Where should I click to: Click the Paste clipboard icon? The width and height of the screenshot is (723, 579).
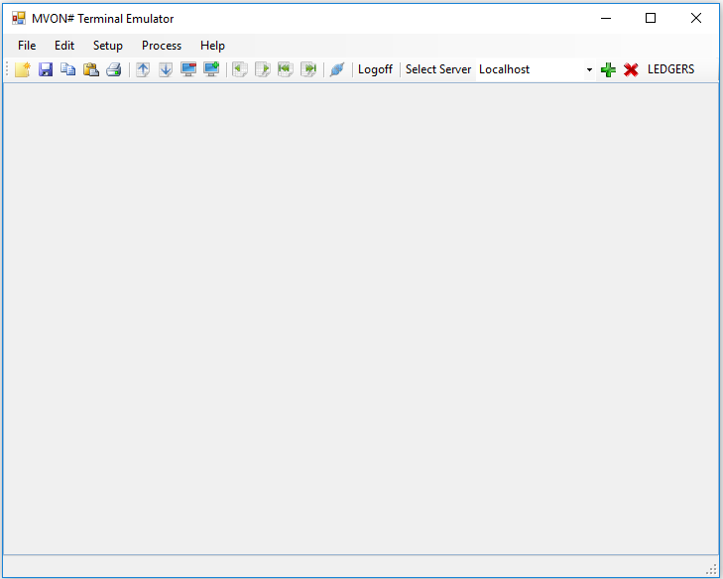[x=91, y=69]
